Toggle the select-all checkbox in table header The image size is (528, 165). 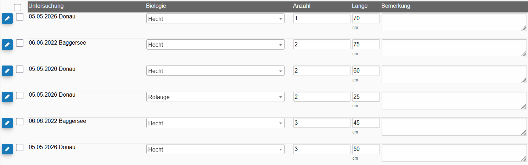(17, 7)
